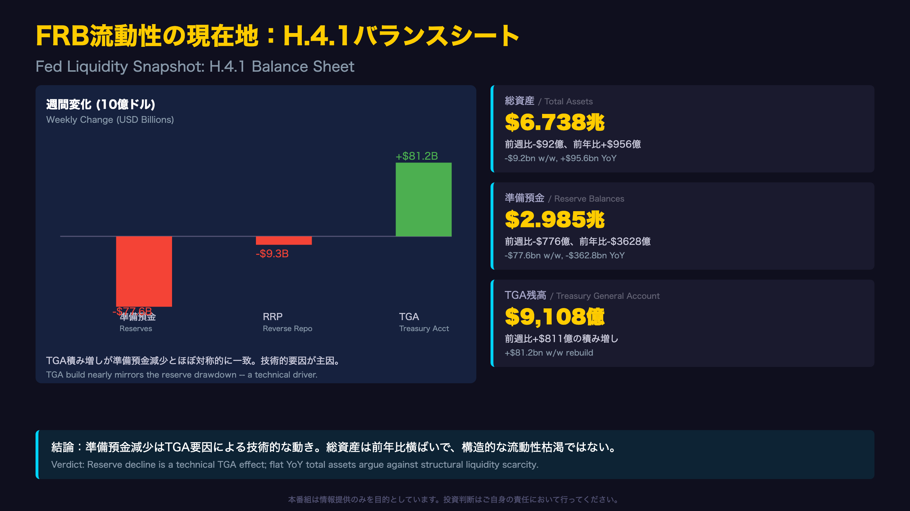Click the '総資産' card heading
This screenshot has width=910, height=511.
click(x=519, y=101)
